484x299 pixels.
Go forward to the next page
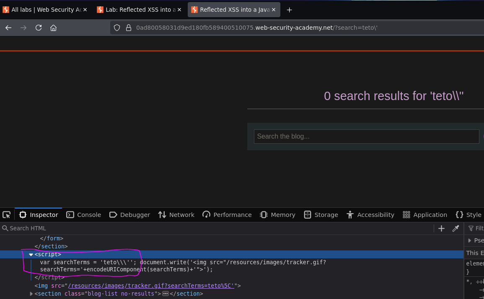tap(23, 28)
